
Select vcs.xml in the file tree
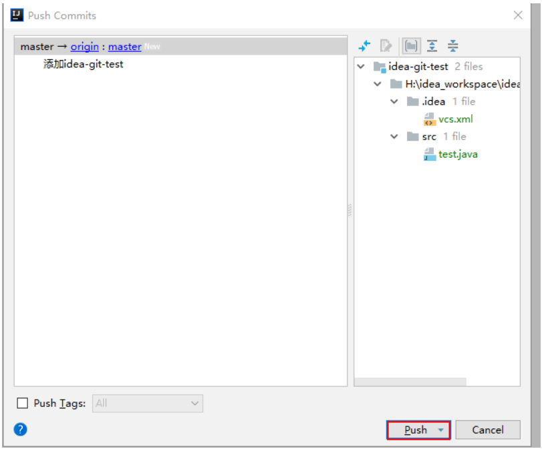point(456,119)
